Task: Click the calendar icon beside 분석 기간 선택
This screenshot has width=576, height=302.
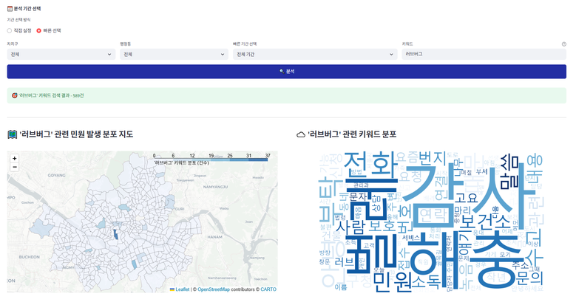Action: (10, 8)
